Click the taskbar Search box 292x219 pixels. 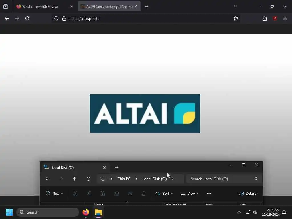pyautogui.click(x=48, y=212)
